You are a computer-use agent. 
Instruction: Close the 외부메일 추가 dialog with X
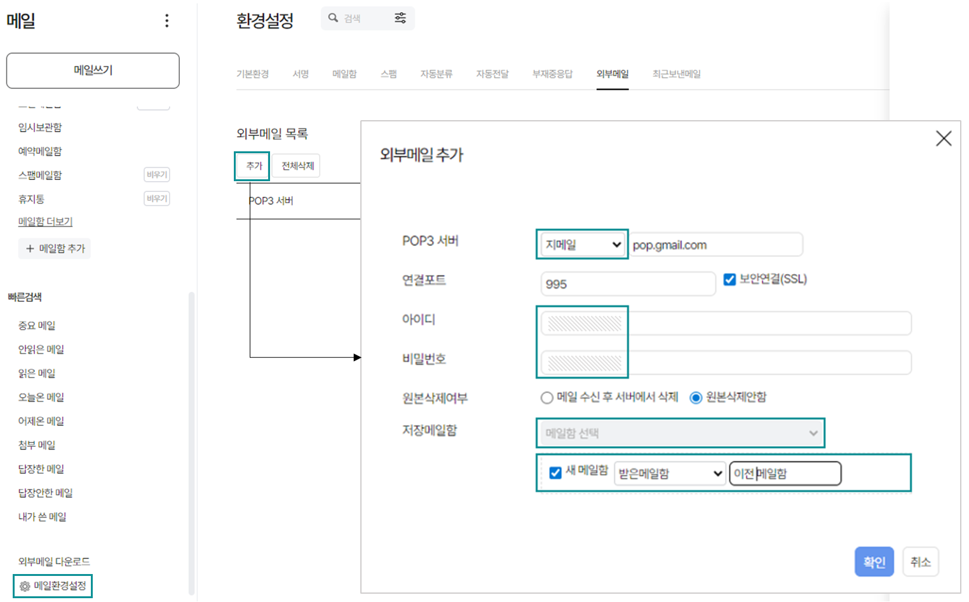[943, 138]
